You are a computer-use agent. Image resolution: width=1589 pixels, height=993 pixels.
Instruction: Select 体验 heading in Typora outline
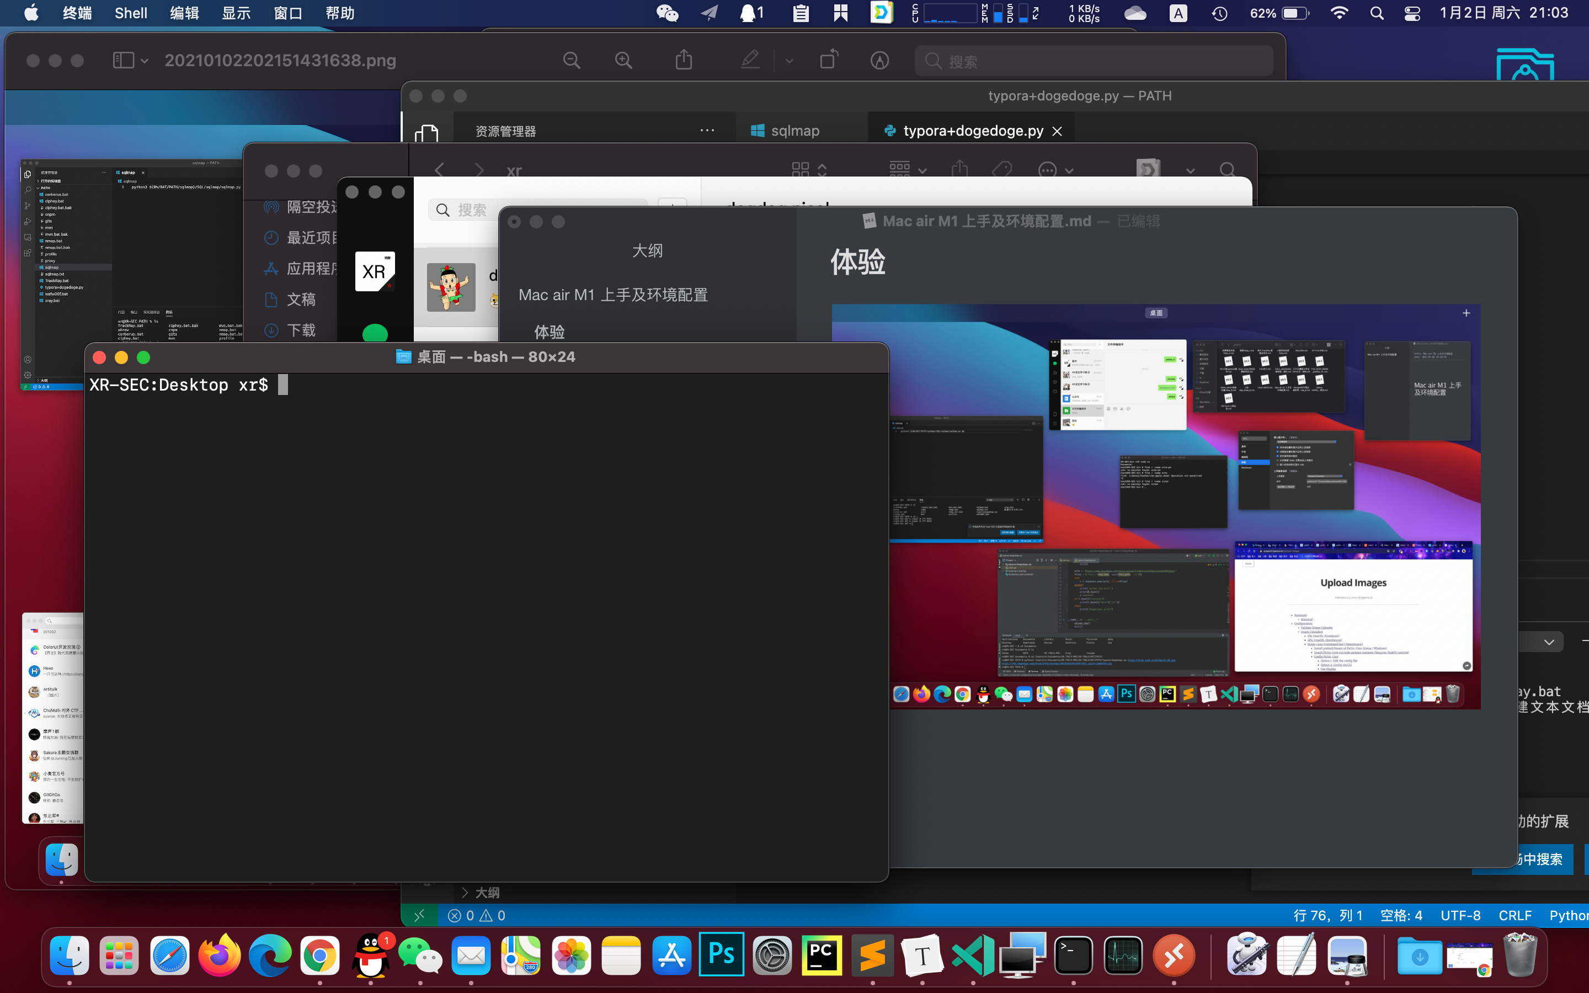pyautogui.click(x=550, y=332)
